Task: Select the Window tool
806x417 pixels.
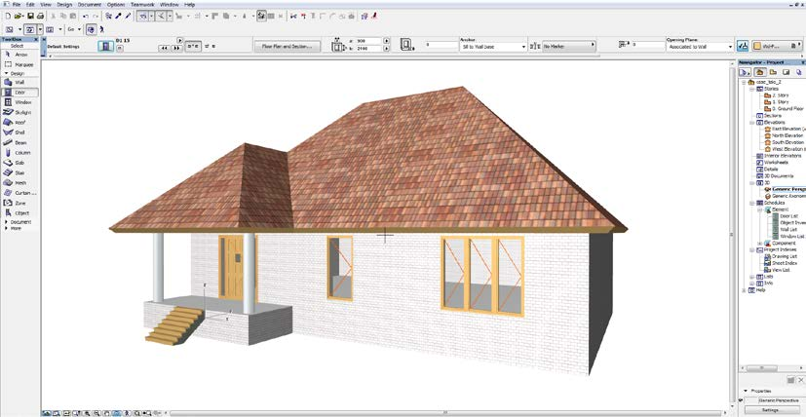Action: 18,102
